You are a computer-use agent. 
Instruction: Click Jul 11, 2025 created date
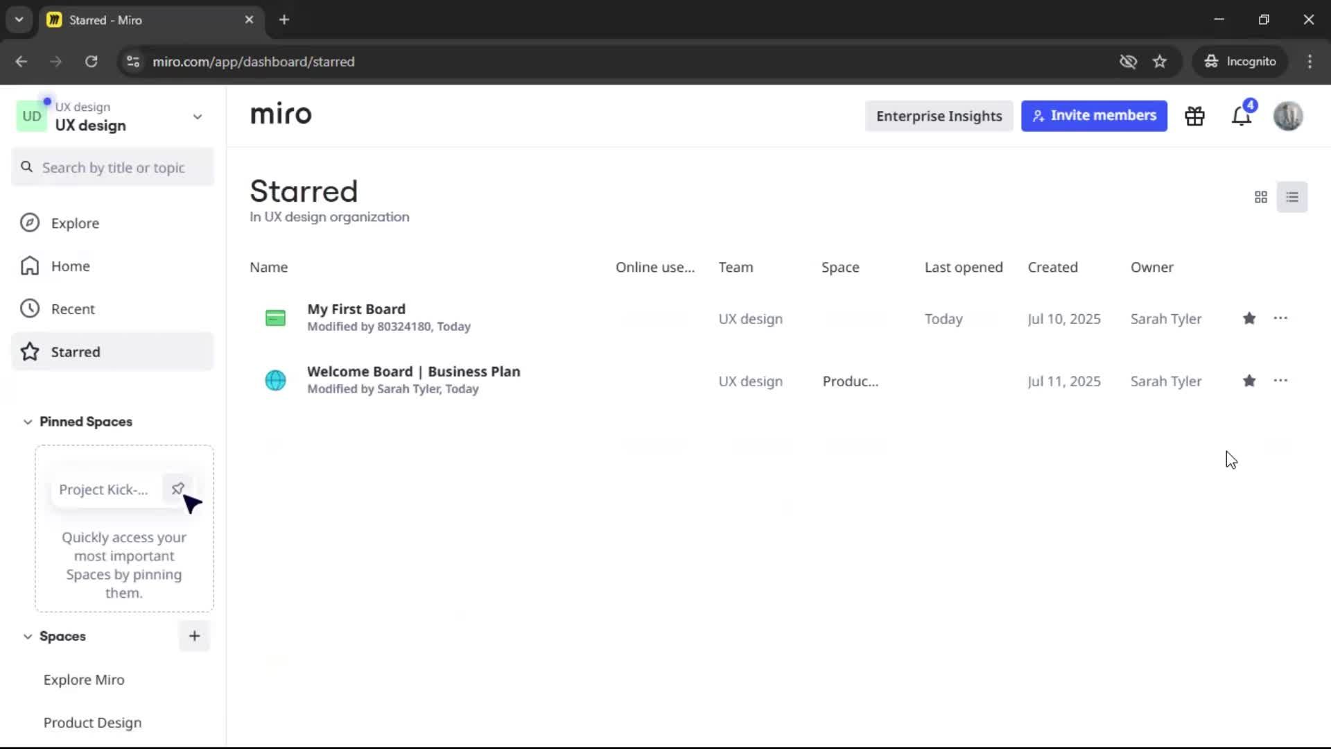coord(1063,381)
